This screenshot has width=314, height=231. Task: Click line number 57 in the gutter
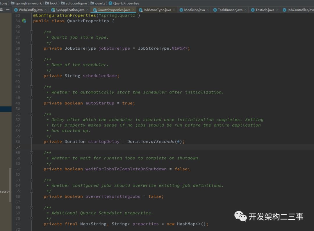[18, 147]
